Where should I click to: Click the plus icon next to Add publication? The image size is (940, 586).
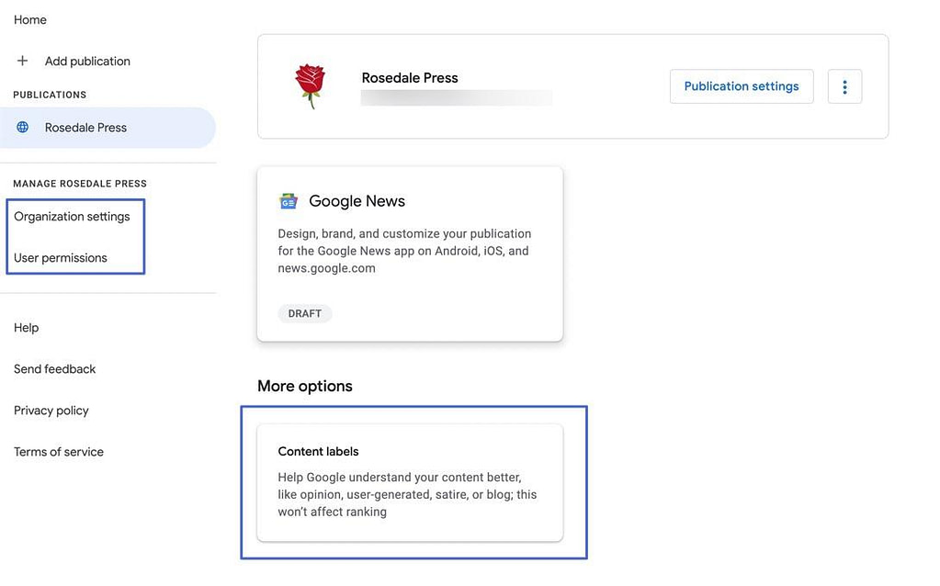pyautogui.click(x=22, y=61)
